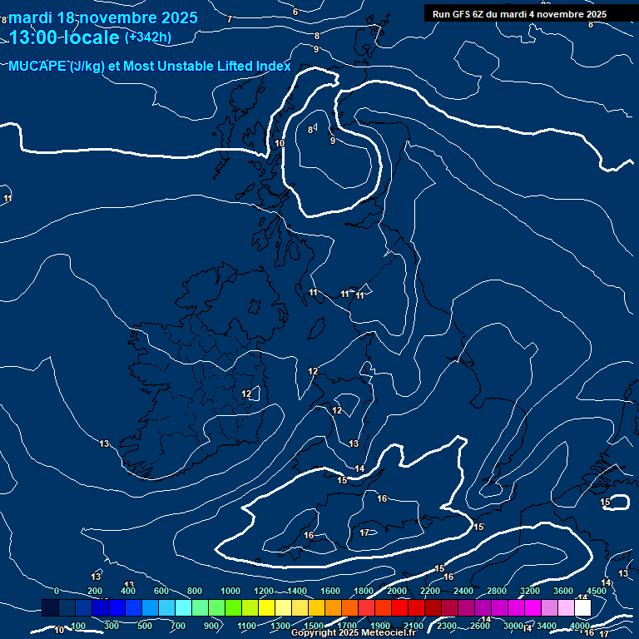Click the legend value "1000"
The image size is (639, 639).
pos(230,591)
